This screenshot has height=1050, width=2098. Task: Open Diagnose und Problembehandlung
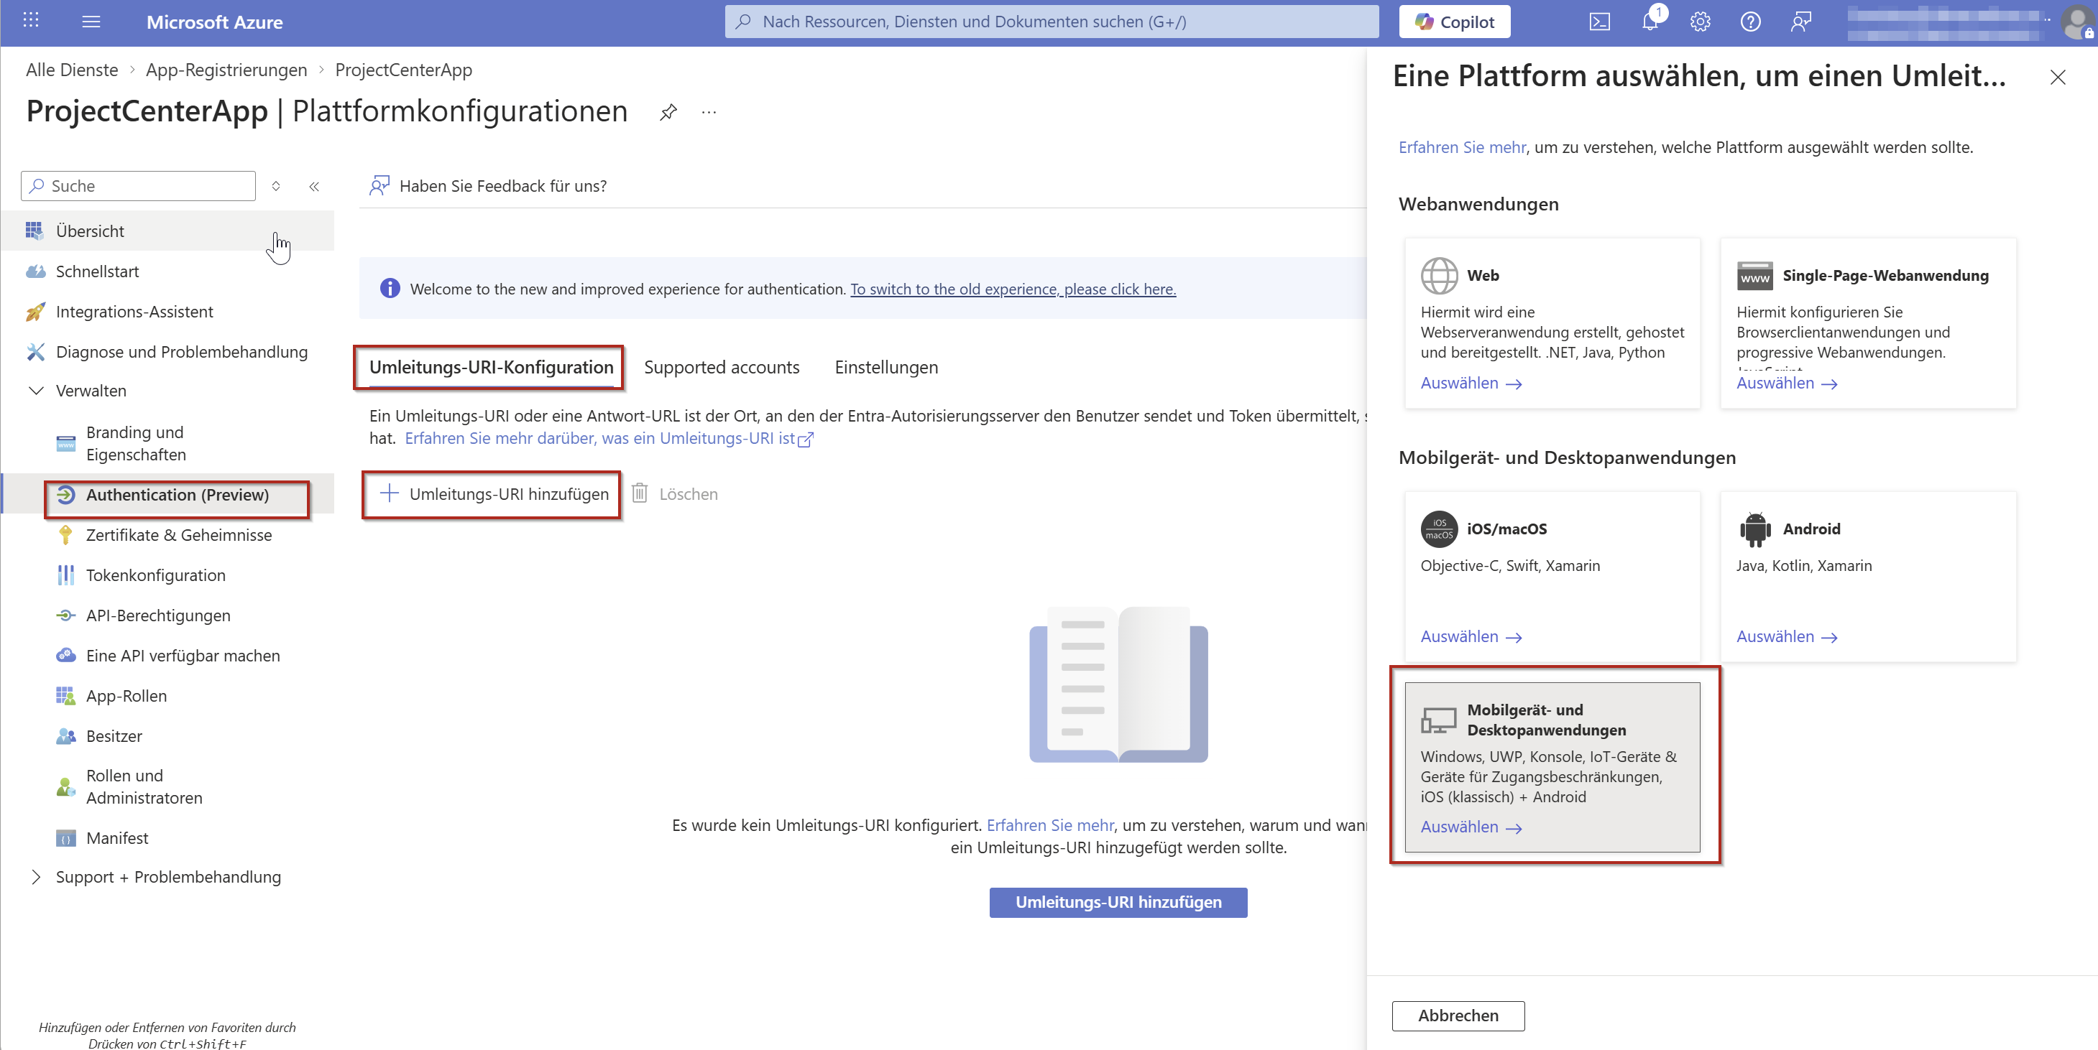[167, 352]
